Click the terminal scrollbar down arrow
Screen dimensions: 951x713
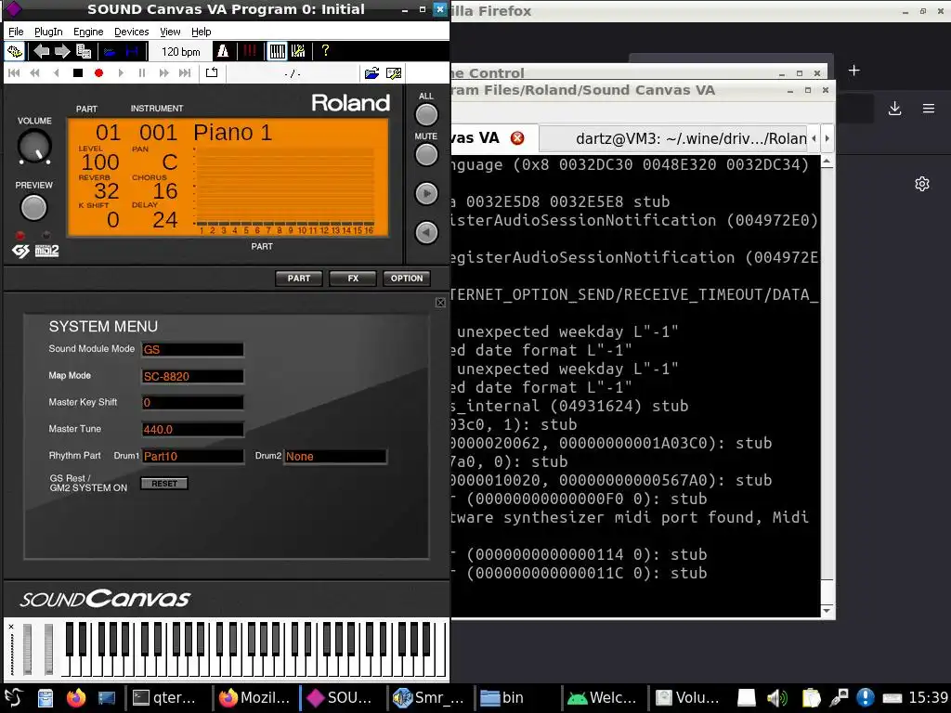click(x=827, y=611)
